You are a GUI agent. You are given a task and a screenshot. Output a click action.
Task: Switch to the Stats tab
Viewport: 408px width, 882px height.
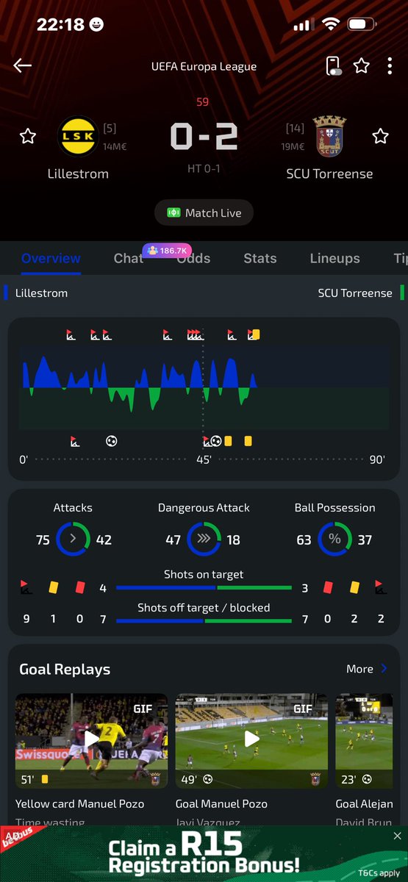(260, 258)
